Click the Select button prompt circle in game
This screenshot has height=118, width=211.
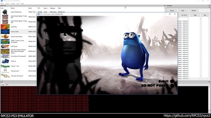172,81
